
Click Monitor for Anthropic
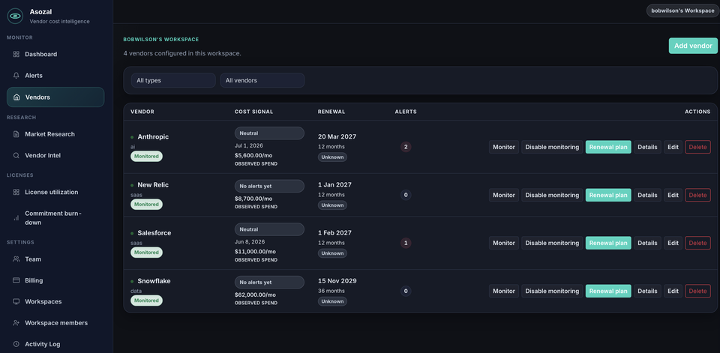(504, 147)
